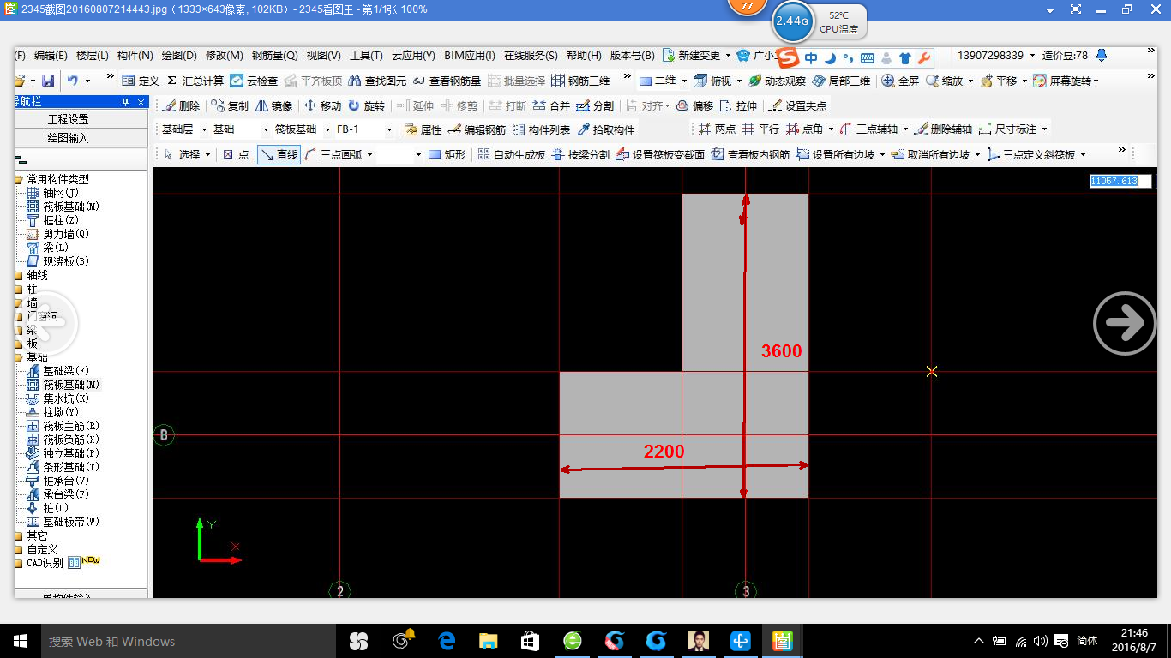
Task: Select 两点 two-point auxiliary axis tool
Action: pos(717,129)
